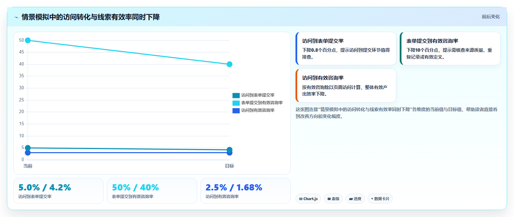Toggle the 访问到表单提交率 legend color box
Screen dimensions: 514x217
point(236,95)
